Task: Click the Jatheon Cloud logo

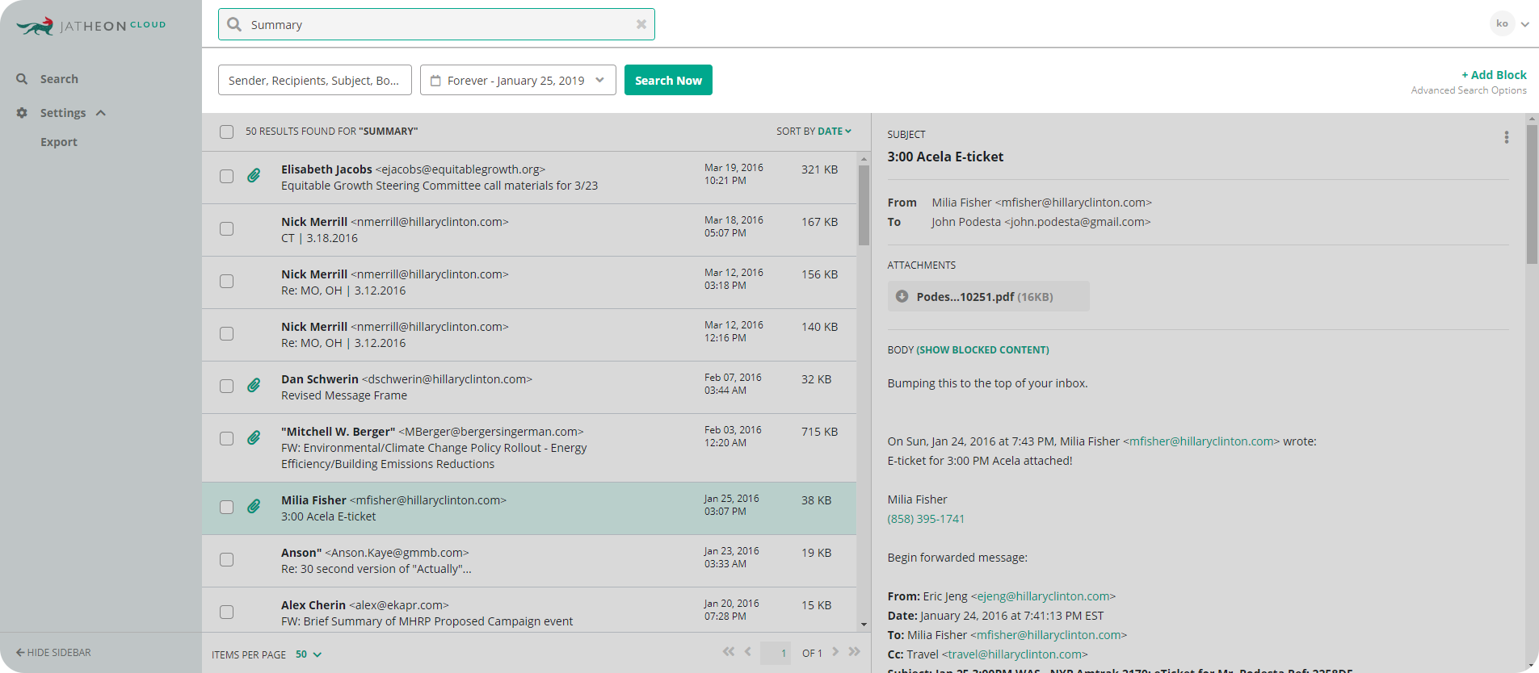Action: [x=91, y=26]
